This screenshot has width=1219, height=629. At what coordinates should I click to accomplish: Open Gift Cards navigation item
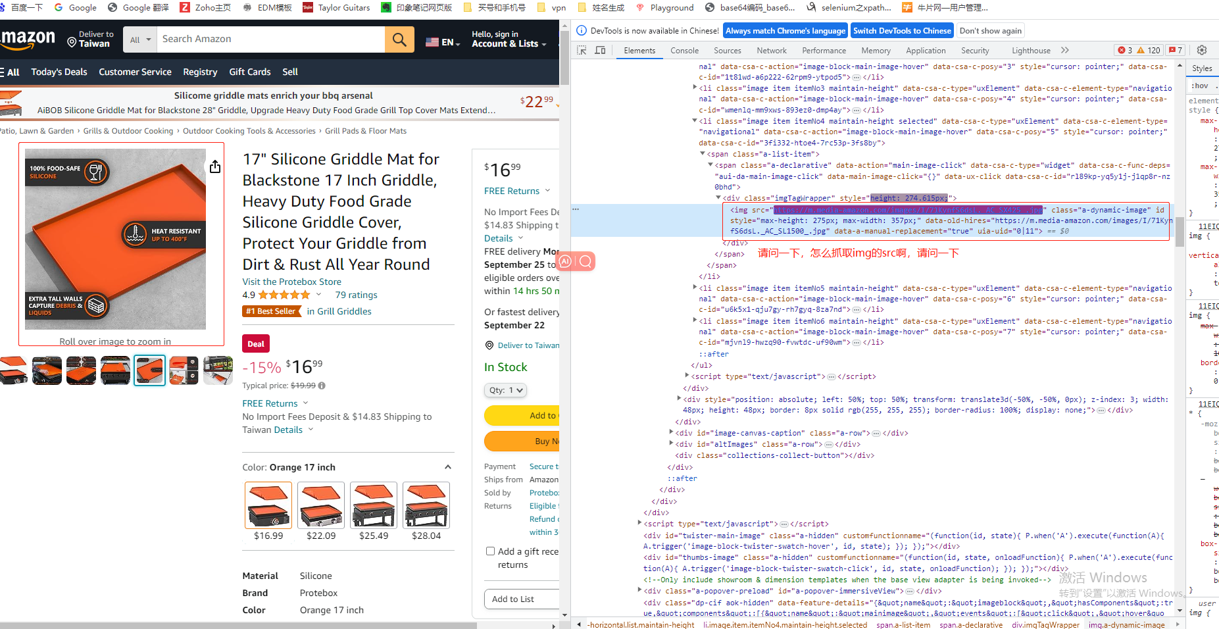coord(250,72)
